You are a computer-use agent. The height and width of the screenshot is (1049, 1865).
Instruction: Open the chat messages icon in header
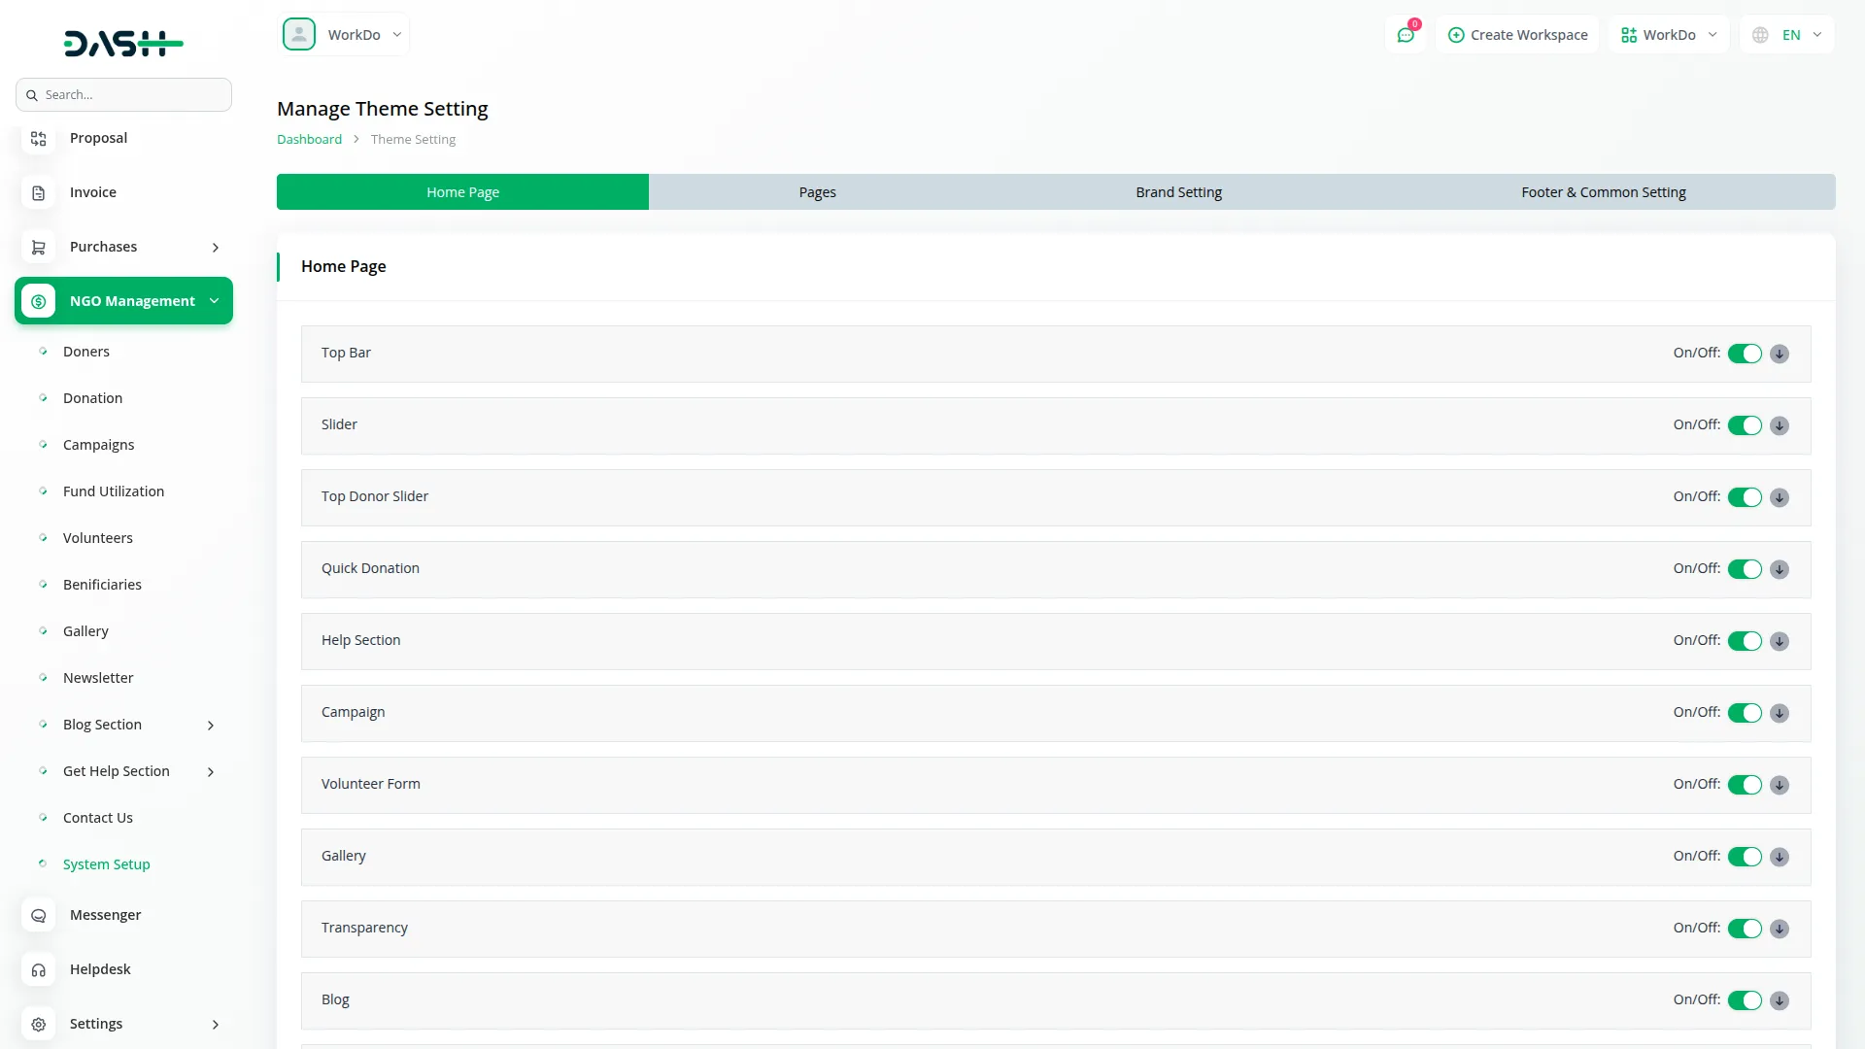(x=1406, y=35)
